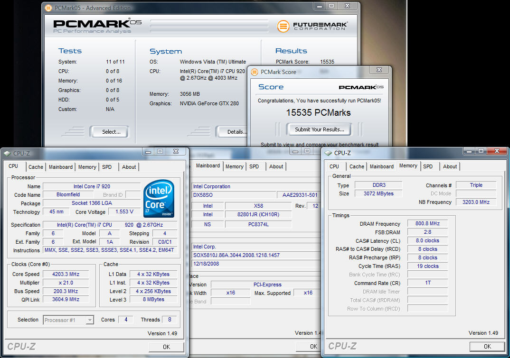The image size is (510, 358).
Task: Click the memory Size 3072 MBytes field
Action: click(378, 193)
